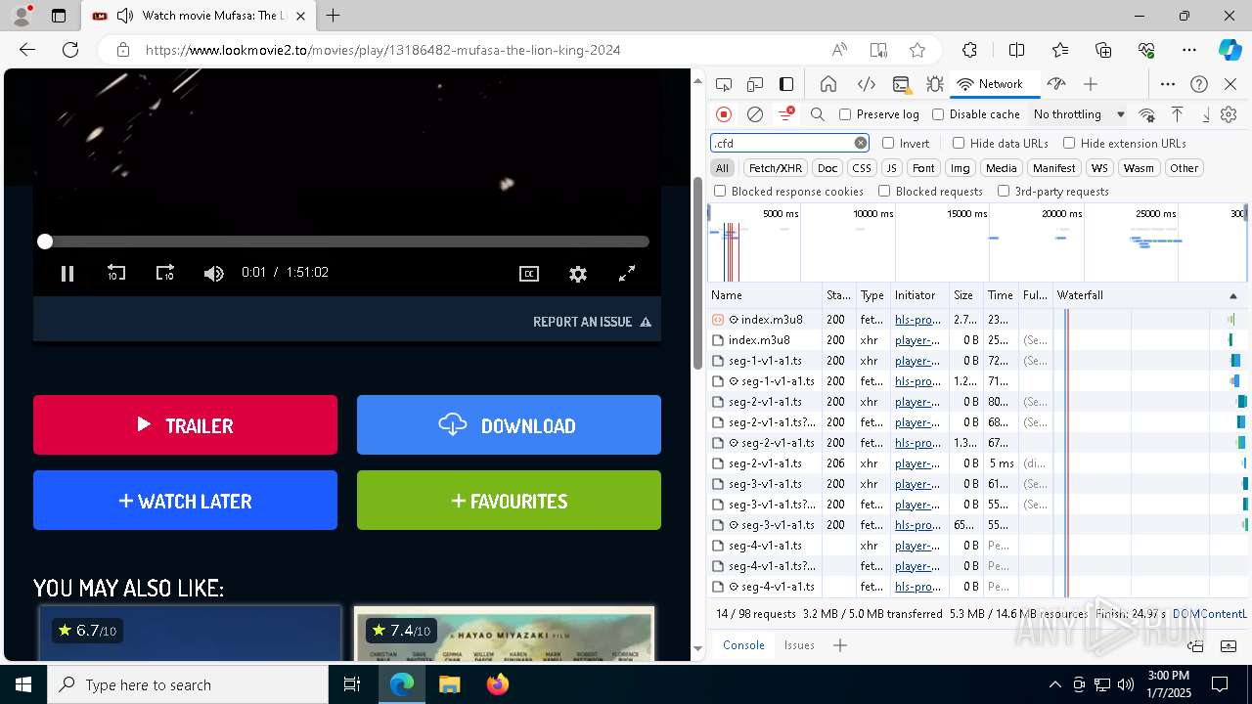Add page to favorites star icon
The height and width of the screenshot is (704, 1252).
coord(917,50)
